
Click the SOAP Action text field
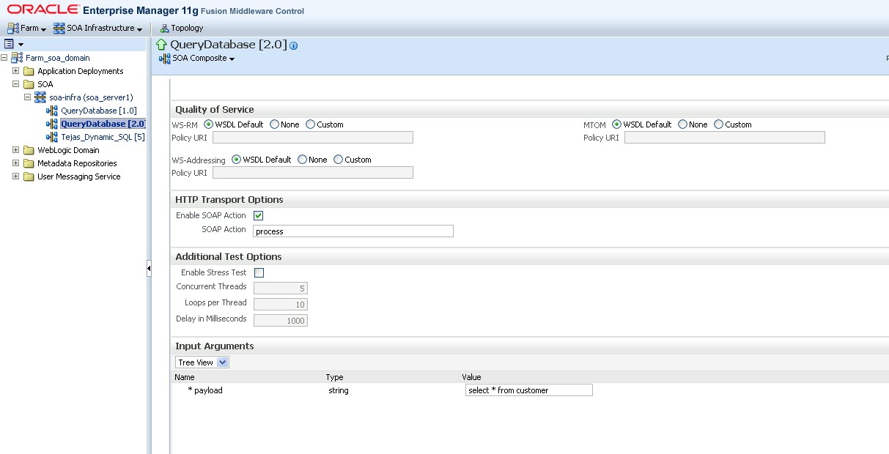coord(353,231)
